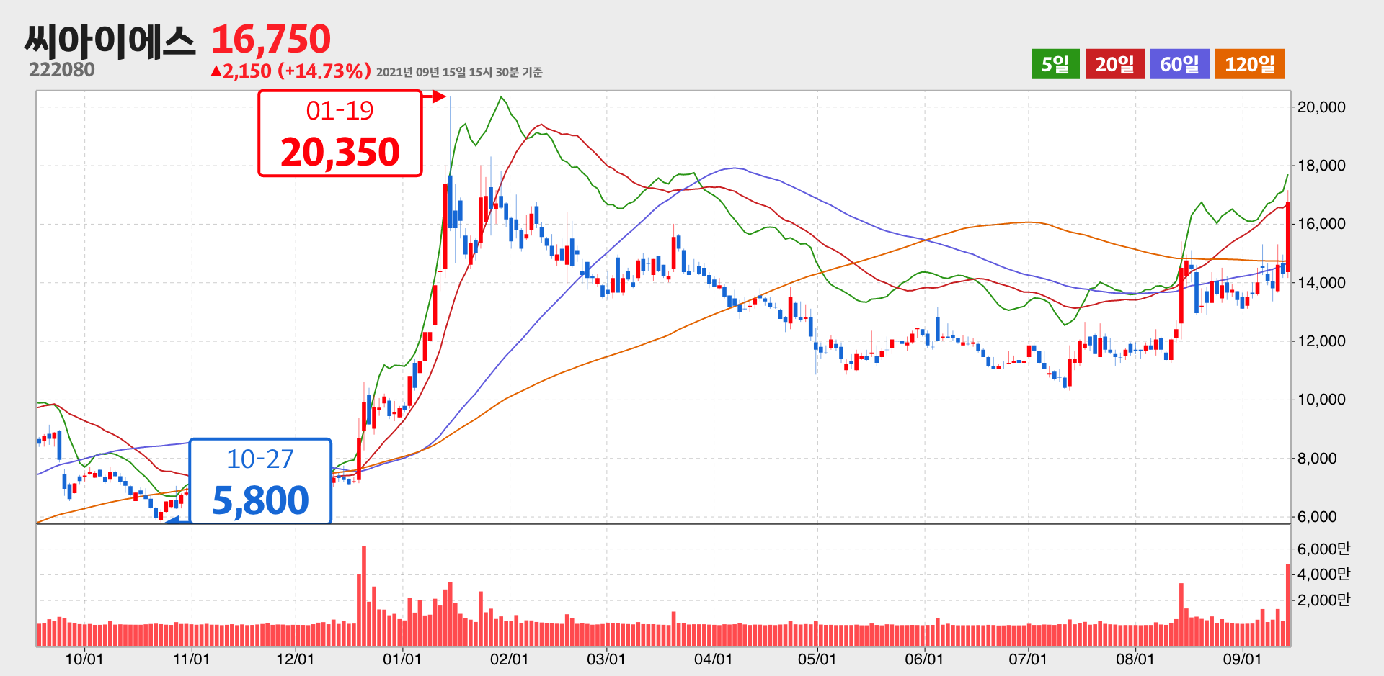Click the tallest volume bar in late December
1384x676 pixels.
pyautogui.click(x=364, y=596)
